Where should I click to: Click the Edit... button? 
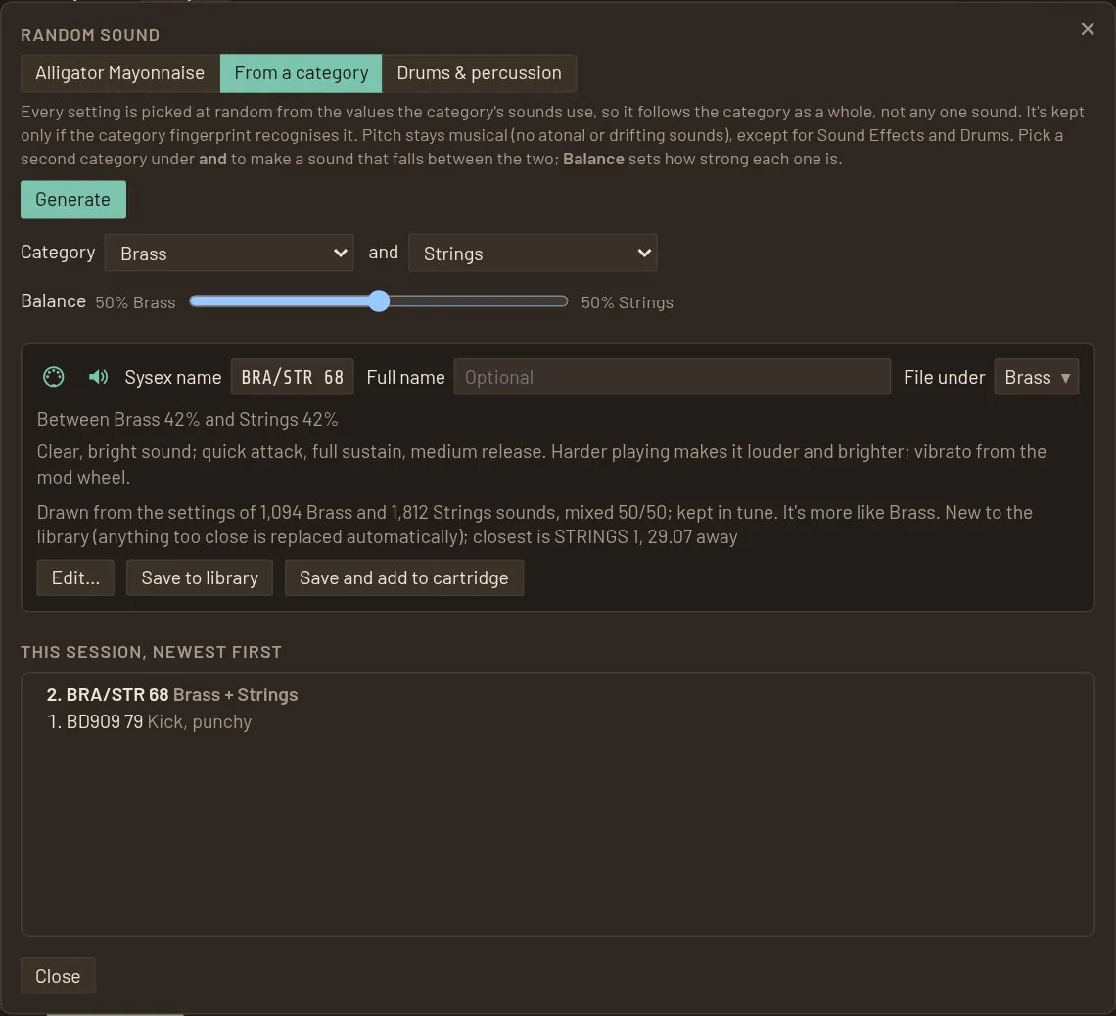(x=75, y=577)
